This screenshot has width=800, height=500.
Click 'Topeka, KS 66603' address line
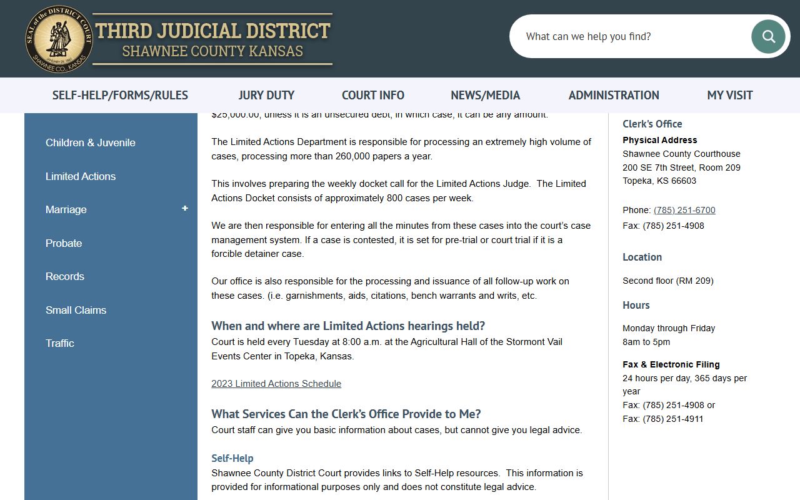click(659, 181)
